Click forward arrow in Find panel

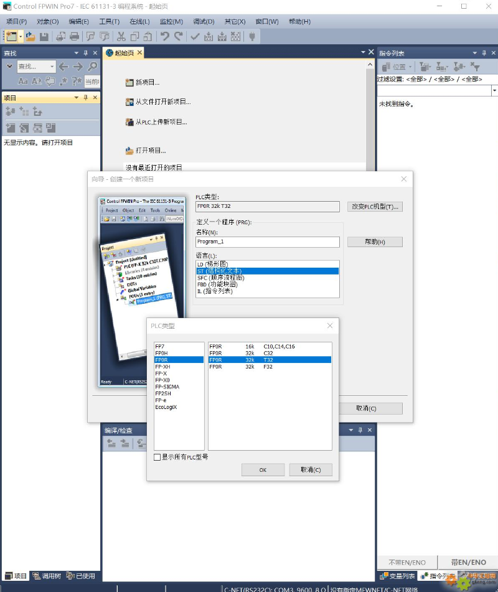point(78,67)
